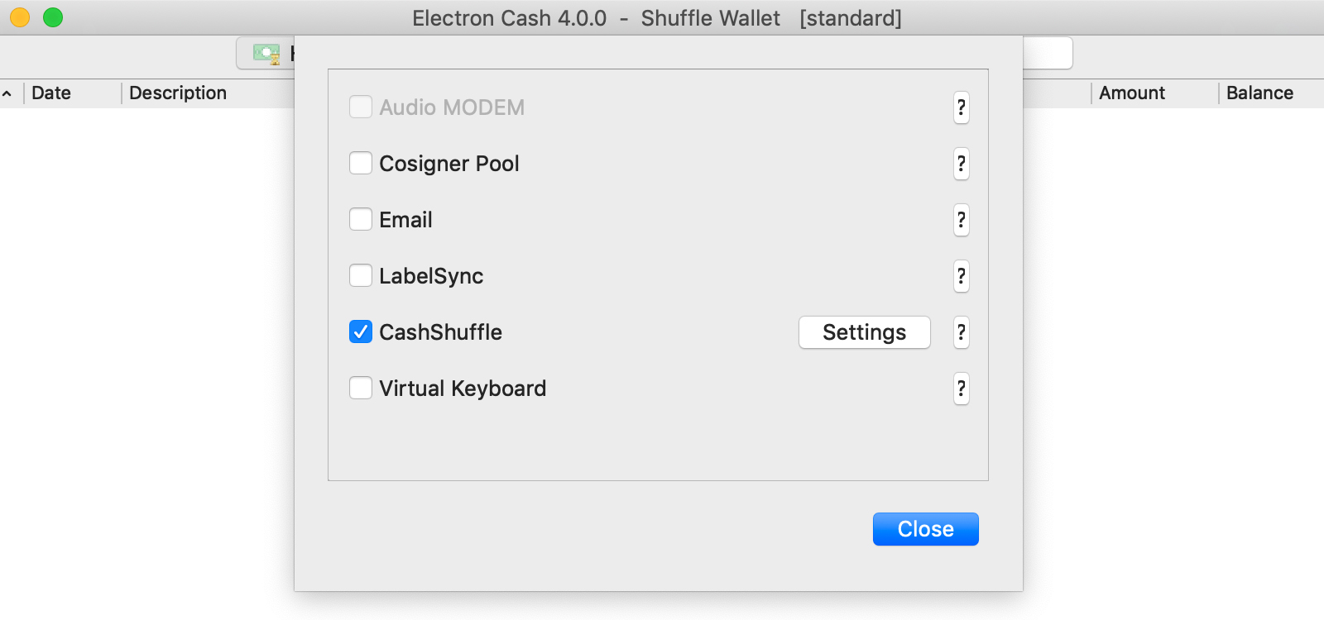Sort by the Amount column

(x=1132, y=93)
